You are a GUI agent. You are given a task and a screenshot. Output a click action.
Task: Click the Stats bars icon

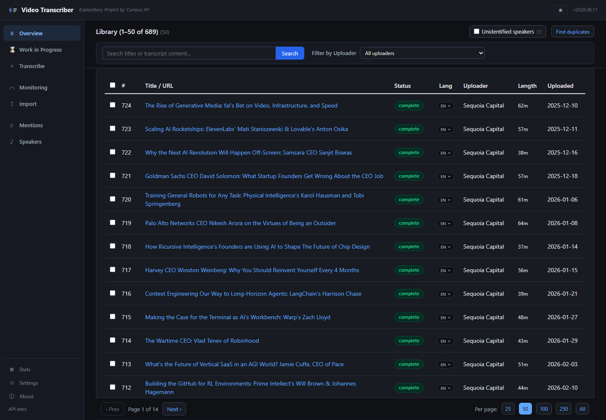12,370
